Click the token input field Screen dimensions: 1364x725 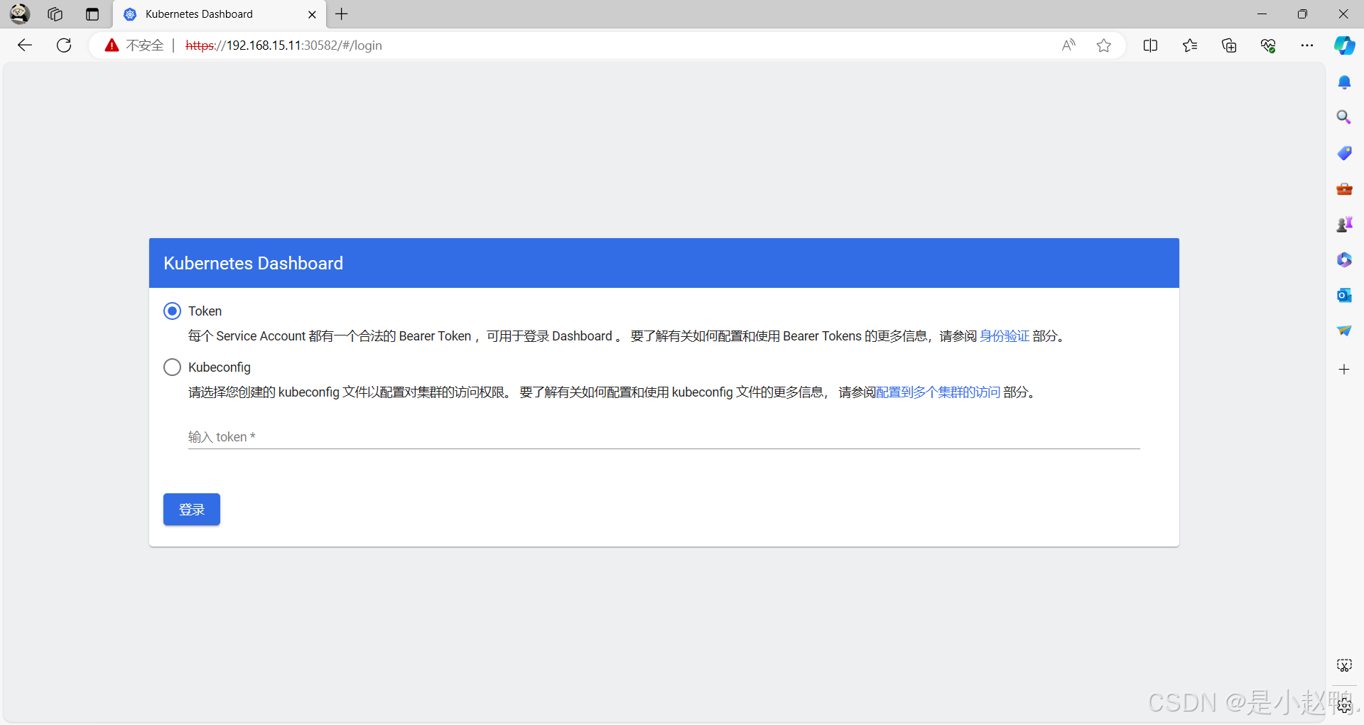[664, 437]
